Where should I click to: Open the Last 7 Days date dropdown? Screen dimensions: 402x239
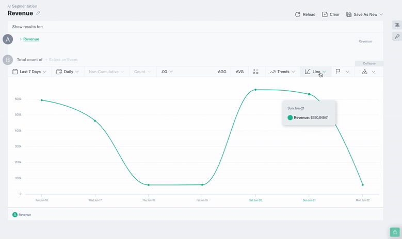(x=30, y=72)
